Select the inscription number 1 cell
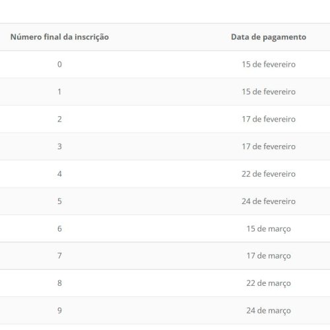Image resolution: width=330 pixels, height=330 pixels. point(59,92)
